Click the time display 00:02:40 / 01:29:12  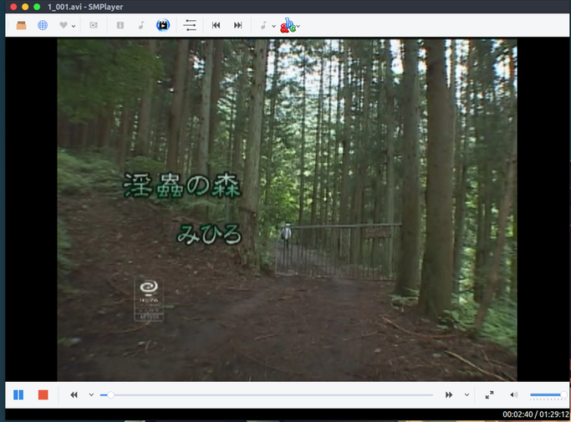coord(536,414)
